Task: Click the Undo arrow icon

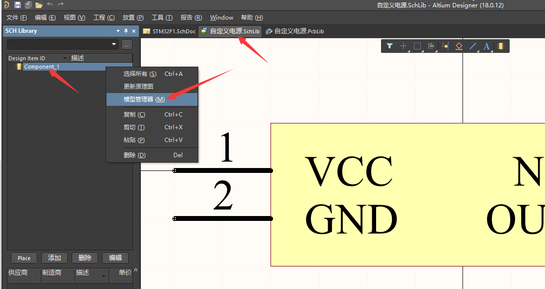Action: pyautogui.click(x=50, y=4)
